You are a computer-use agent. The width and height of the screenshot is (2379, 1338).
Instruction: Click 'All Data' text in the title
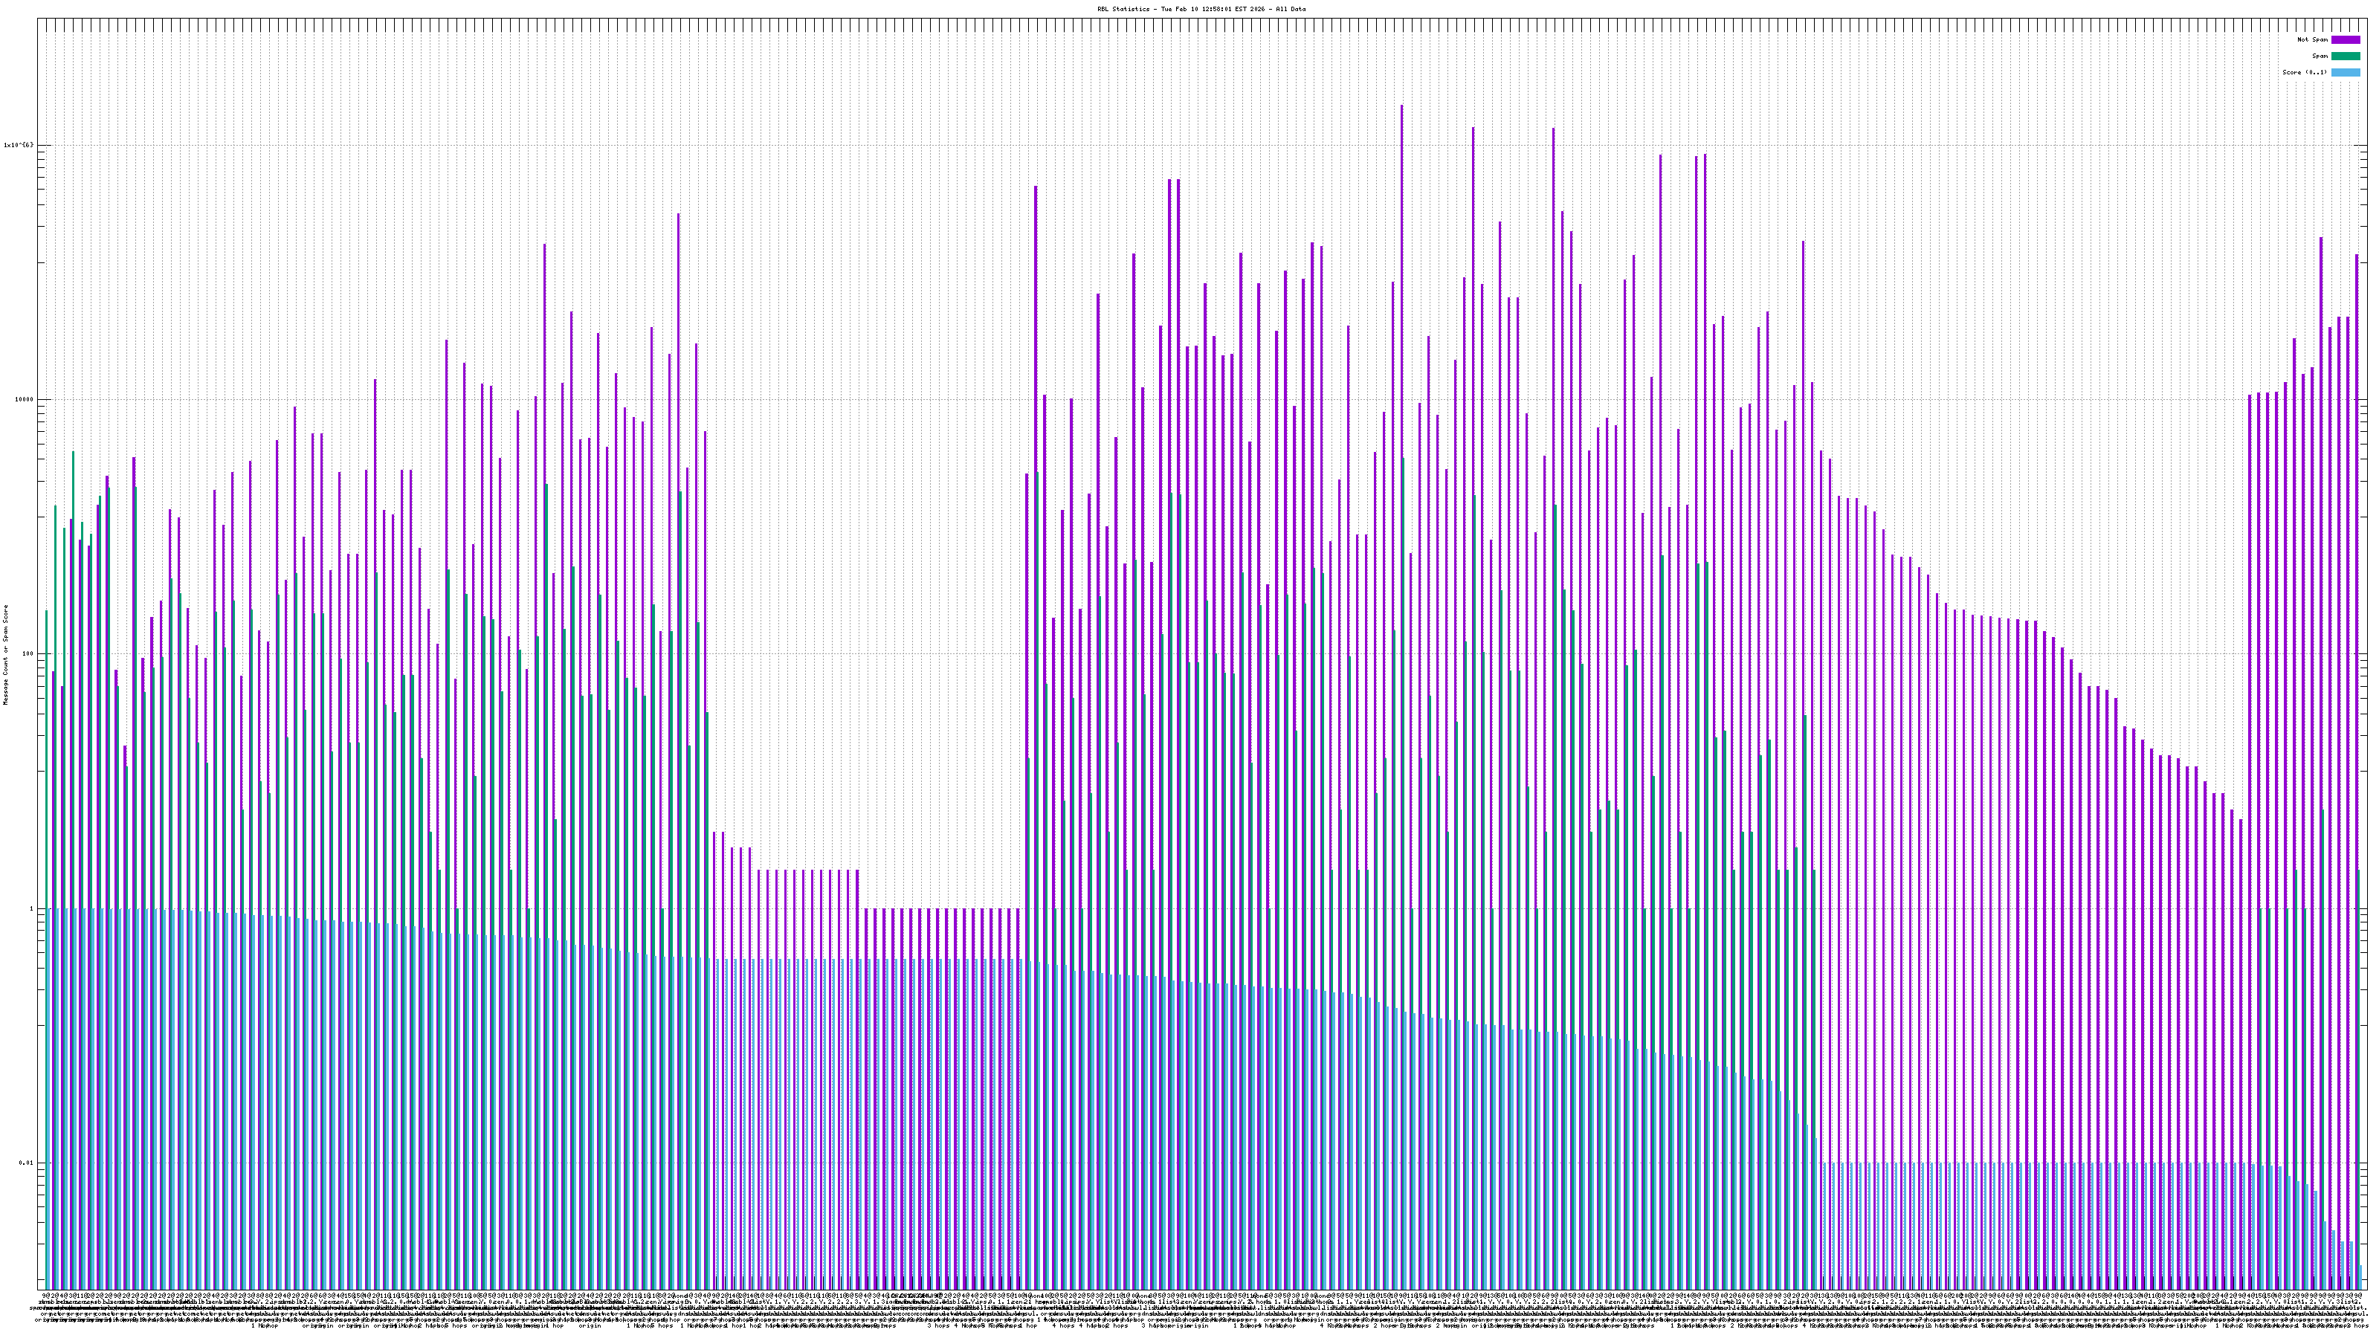(x=1292, y=8)
